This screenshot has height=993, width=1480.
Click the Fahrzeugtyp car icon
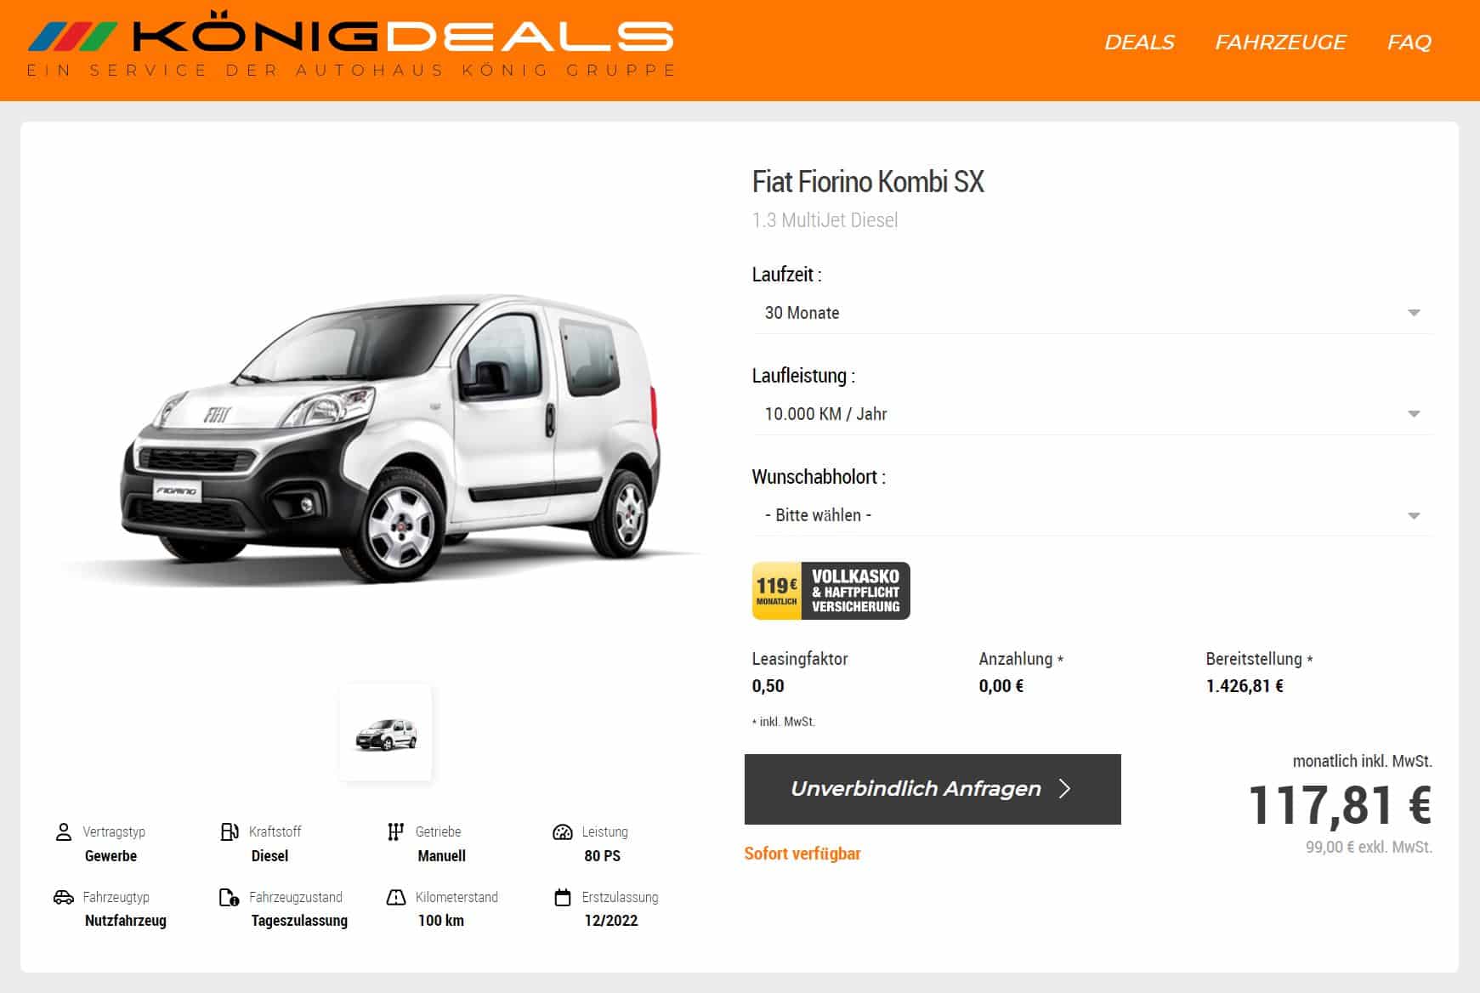click(x=63, y=897)
